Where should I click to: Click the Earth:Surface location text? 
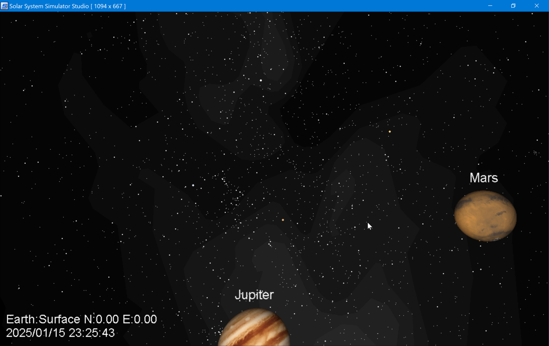point(43,319)
